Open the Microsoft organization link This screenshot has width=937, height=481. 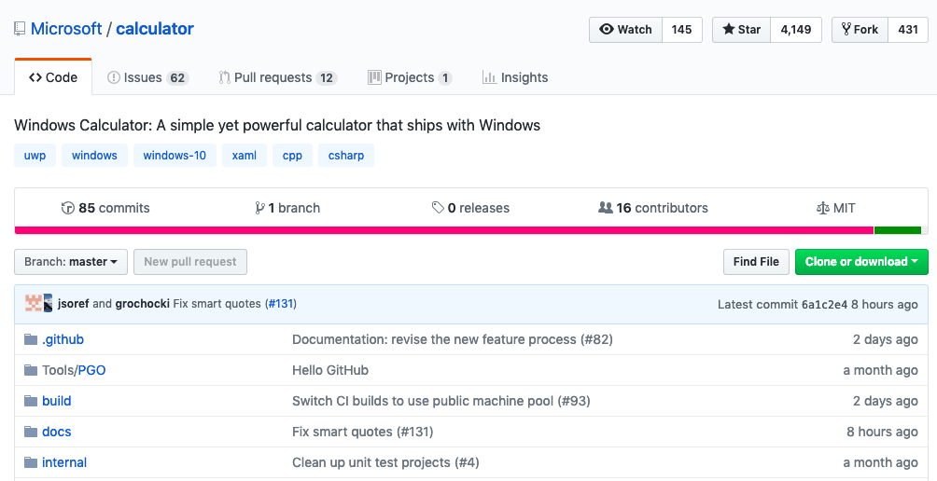[66, 29]
